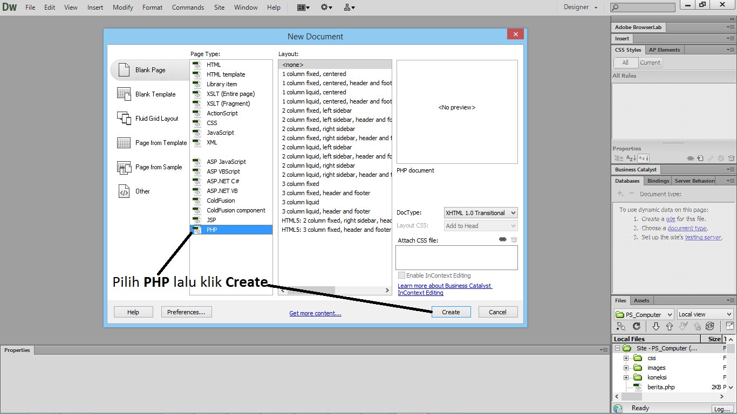This screenshot has height=414, width=737.
Task: Click the Preferences... button
Action: (186, 312)
